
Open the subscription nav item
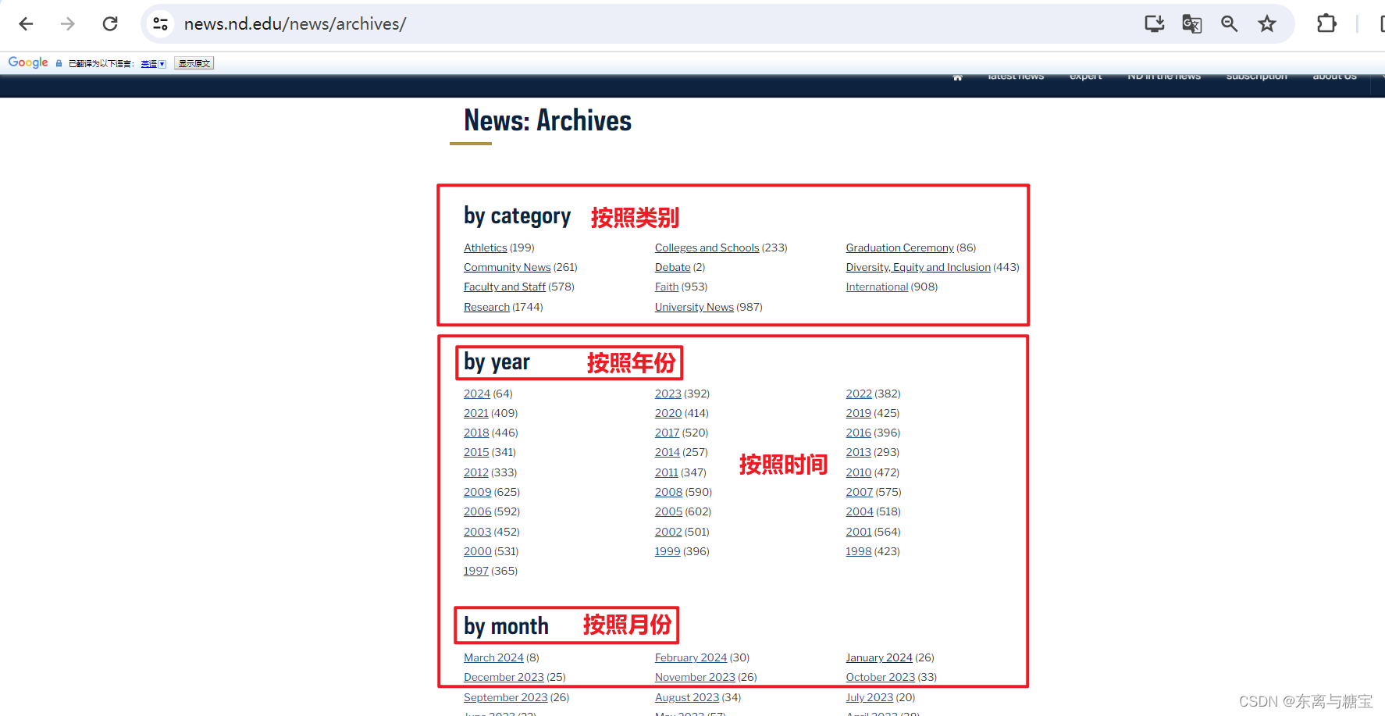(1257, 77)
